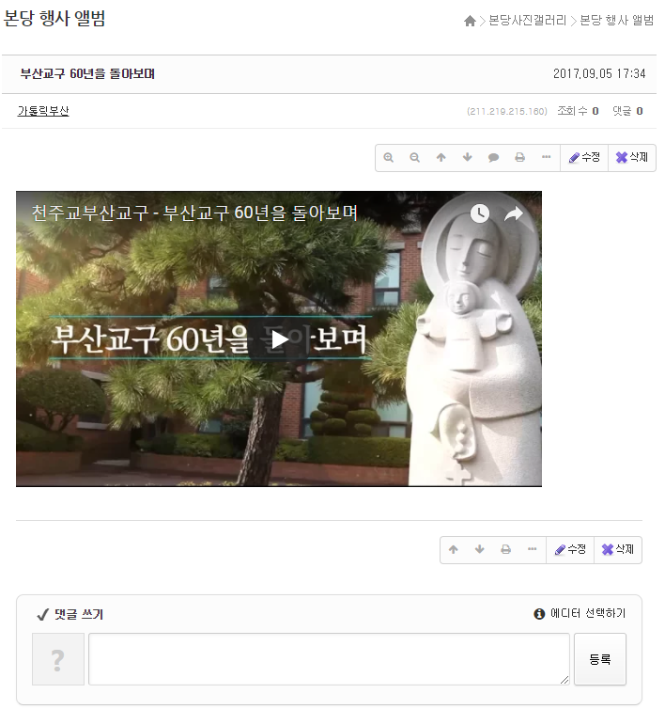Open 본당사진갤러리 breadcrumb link
This screenshot has width=665, height=709.
tap(528, 21)
